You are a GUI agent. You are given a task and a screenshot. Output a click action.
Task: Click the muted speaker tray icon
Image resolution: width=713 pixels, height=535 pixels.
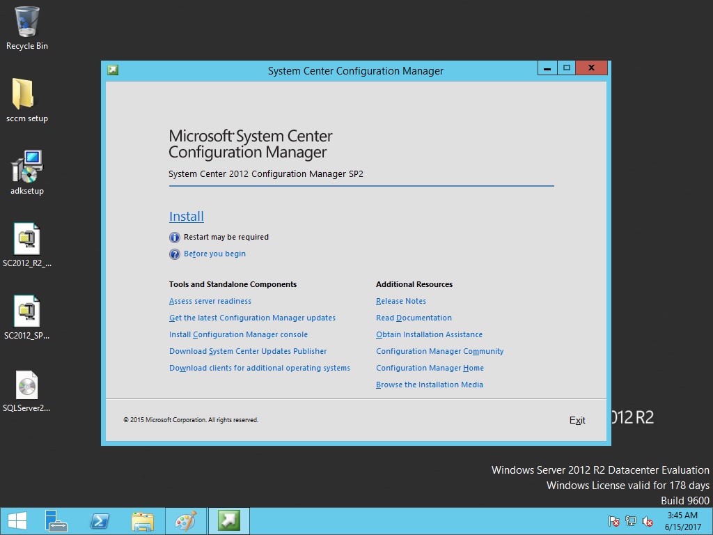click(648, 521)
